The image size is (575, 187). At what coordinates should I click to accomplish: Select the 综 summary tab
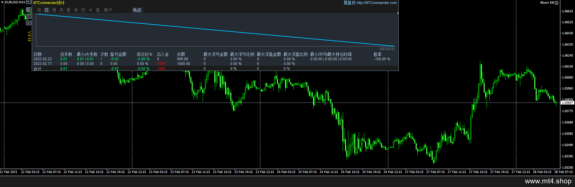(39, 10)
